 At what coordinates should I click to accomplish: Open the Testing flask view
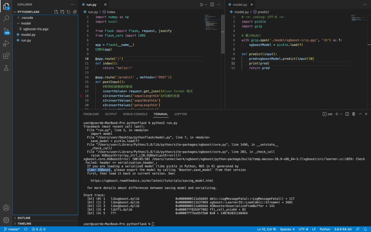tap(6, 68)
